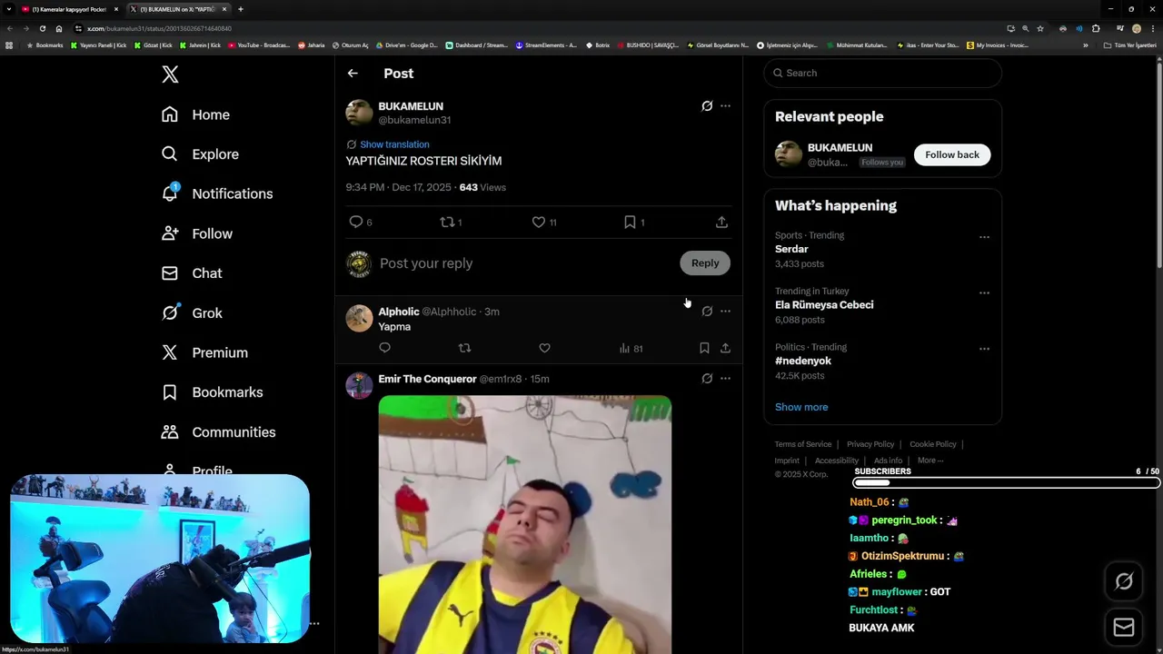
Task: Open Alpholic's profile name
Action: click(399, 312)
